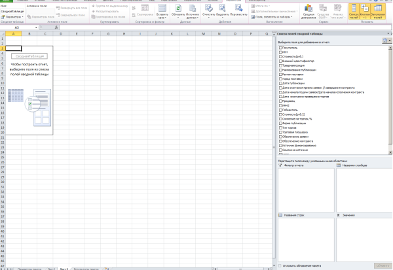Click the Названия строк drop area
This screenshot has width=393, height=270.
[306, 240]
